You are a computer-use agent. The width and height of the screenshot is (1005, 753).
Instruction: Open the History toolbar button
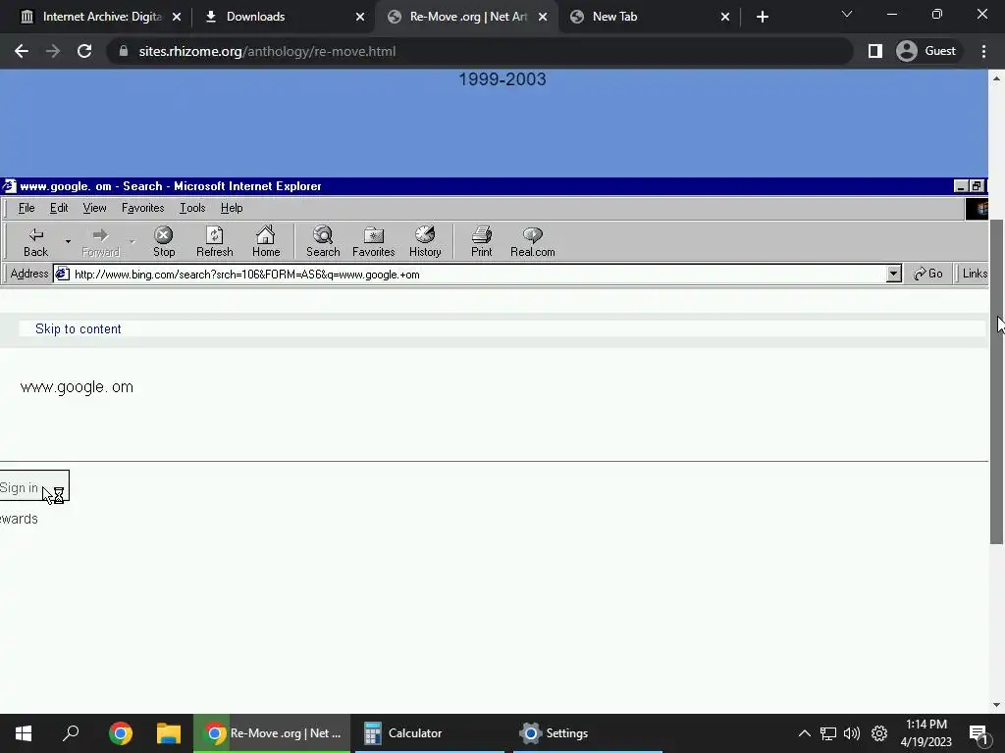coord(425,241)
